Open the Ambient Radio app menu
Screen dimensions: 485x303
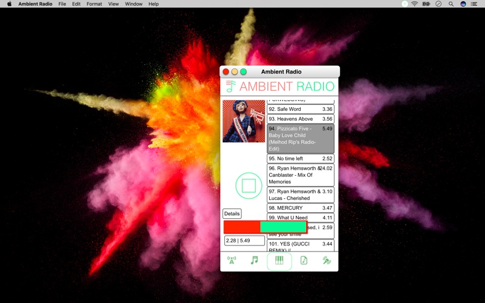(35, 4)
